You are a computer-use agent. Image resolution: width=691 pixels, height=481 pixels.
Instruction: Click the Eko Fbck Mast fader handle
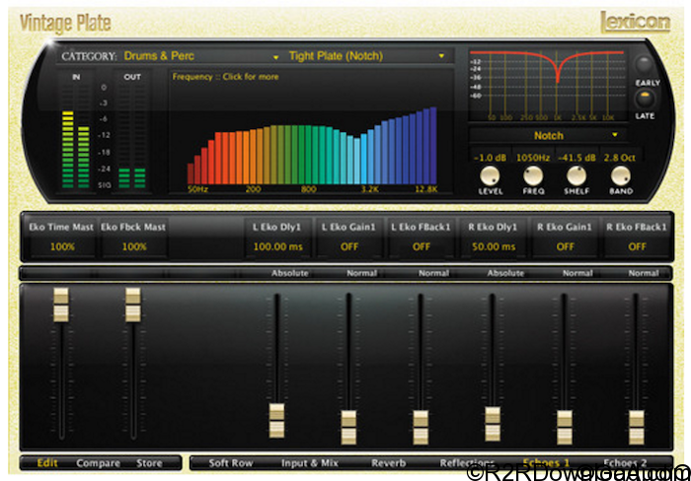click(132, 305)
